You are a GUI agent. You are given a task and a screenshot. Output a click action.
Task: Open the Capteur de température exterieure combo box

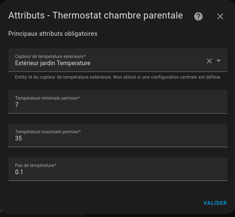(118, 60)
